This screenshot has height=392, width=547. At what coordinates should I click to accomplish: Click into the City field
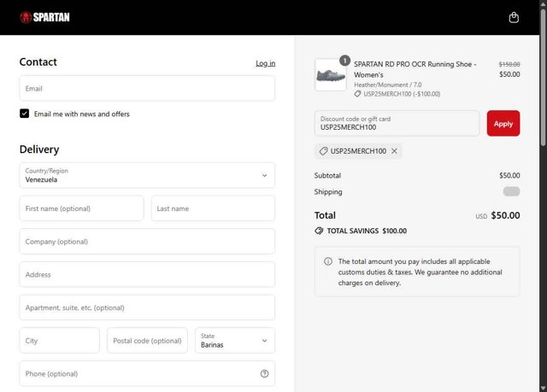tap(59, 341)
